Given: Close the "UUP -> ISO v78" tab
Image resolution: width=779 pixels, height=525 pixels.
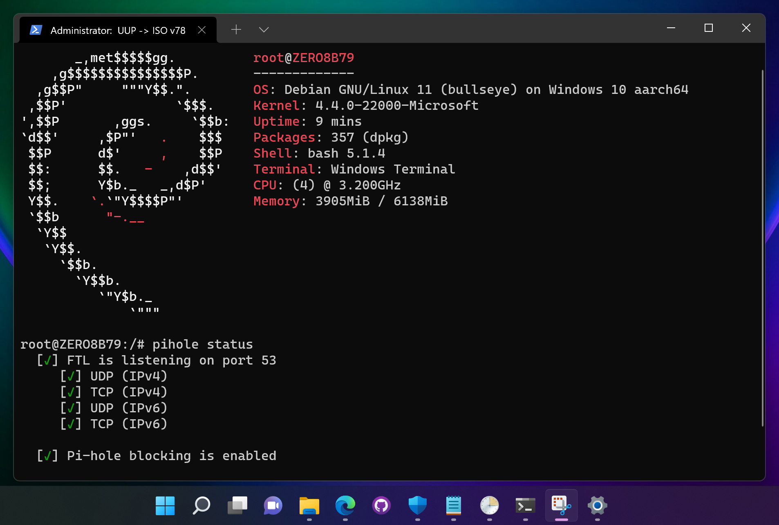Looking at the screenshot, I should point(202,29).
